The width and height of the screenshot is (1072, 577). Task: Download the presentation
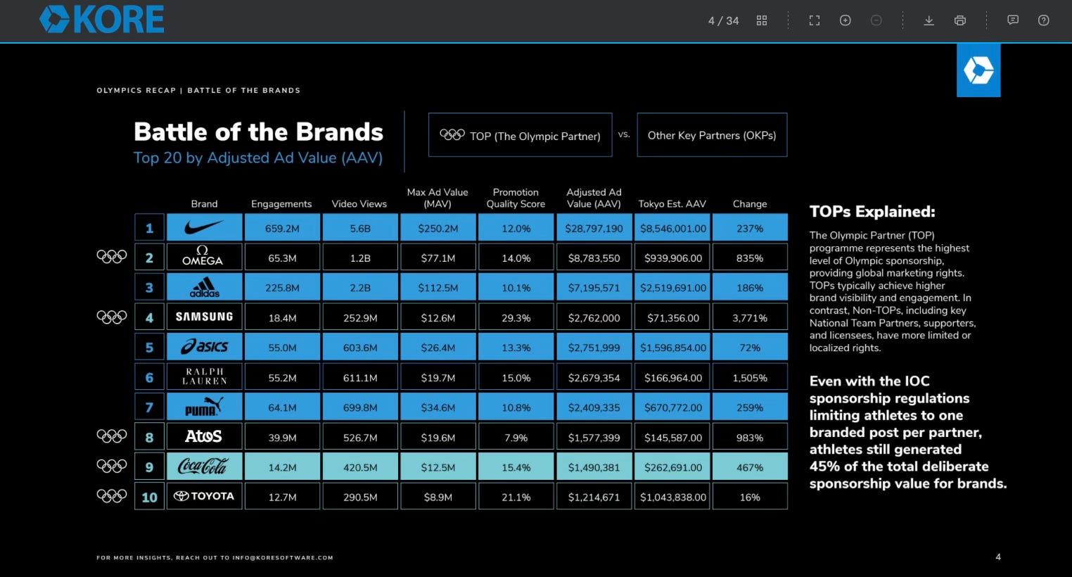tap(929, 20)
